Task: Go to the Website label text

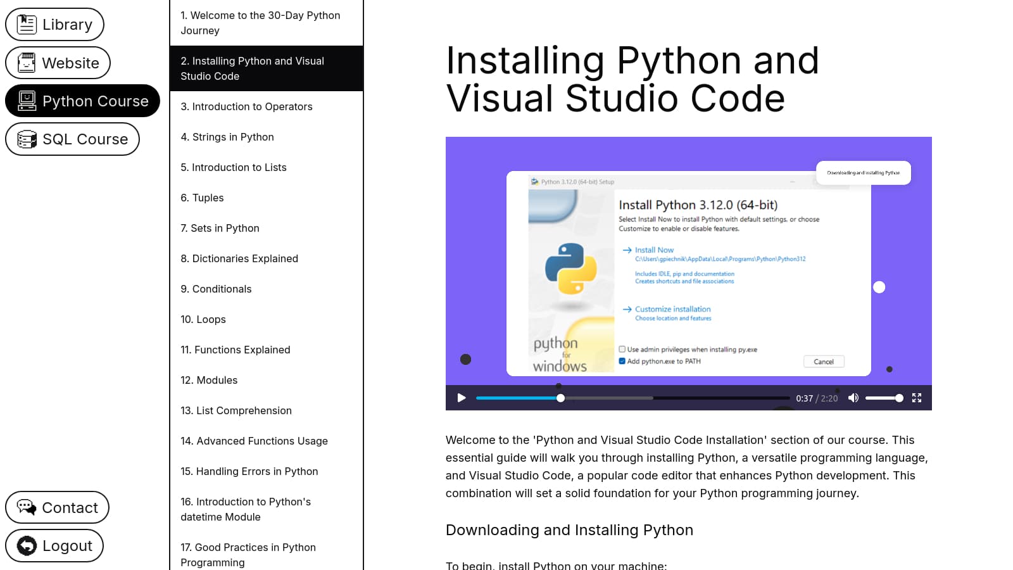Action: 70,63
